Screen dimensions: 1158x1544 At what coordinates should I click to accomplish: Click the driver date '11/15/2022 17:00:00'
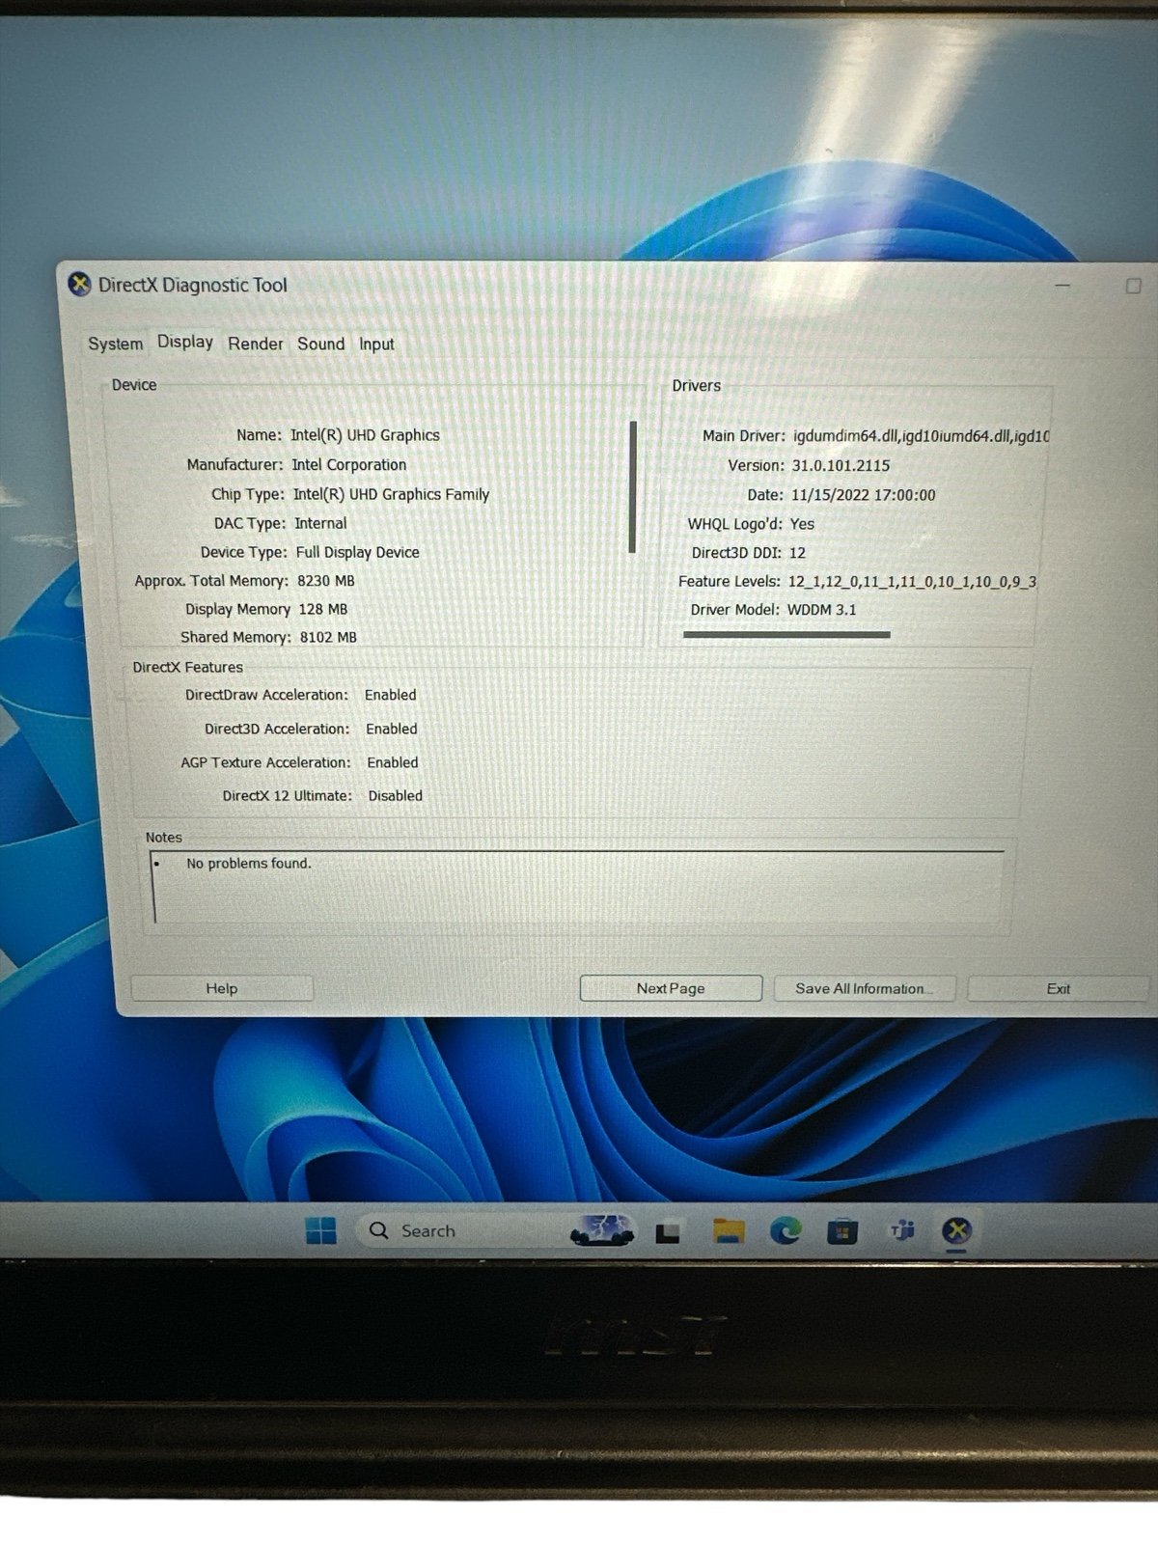pos(863,495)
